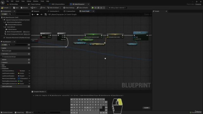Screen dimensions: 203x114
Task: Click Real type pill of StartingMenuCameraArm
Action: 20,81
